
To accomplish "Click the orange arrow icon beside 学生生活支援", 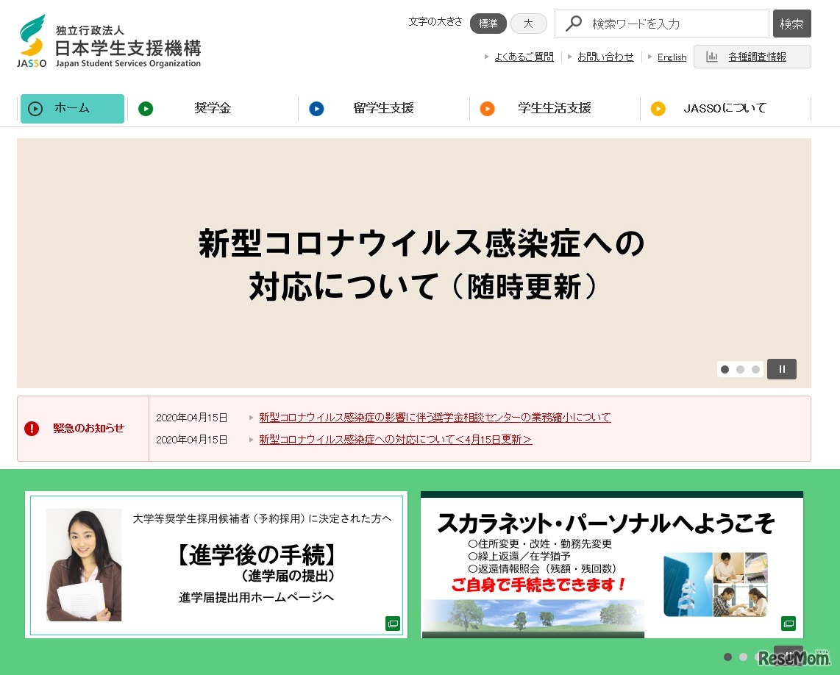I will 487,108.
